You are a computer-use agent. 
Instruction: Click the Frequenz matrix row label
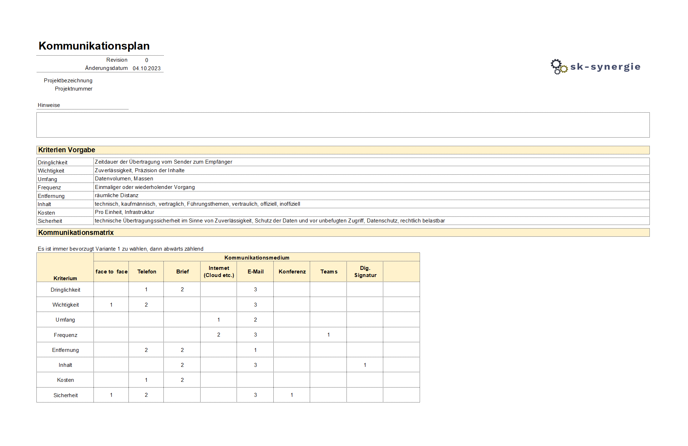pyautogui.click(x=65, y=335)
